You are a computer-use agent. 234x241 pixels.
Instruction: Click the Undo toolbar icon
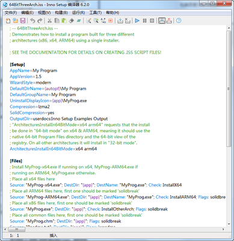(x=32, y=20)
